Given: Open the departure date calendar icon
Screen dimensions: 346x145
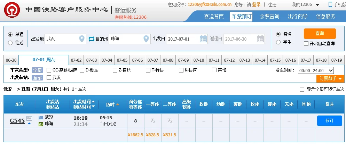Looking at the screenshot, I should click(x=203, y=39).
